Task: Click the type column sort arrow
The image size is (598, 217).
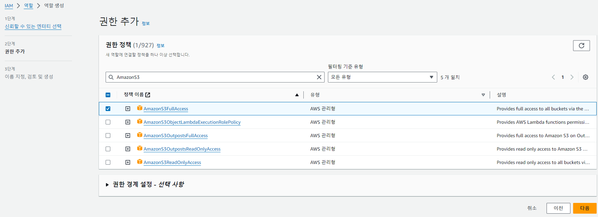Action: coord(483,95)
